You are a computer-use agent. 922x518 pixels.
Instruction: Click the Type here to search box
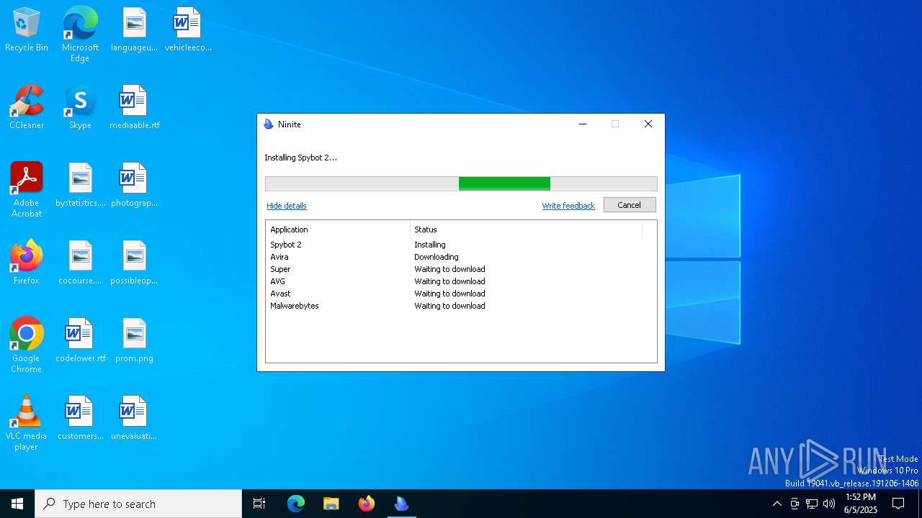(x=138, y=504)
